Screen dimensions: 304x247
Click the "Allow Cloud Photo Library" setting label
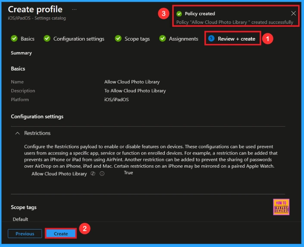pyautogui.click(x=59, y=174)
